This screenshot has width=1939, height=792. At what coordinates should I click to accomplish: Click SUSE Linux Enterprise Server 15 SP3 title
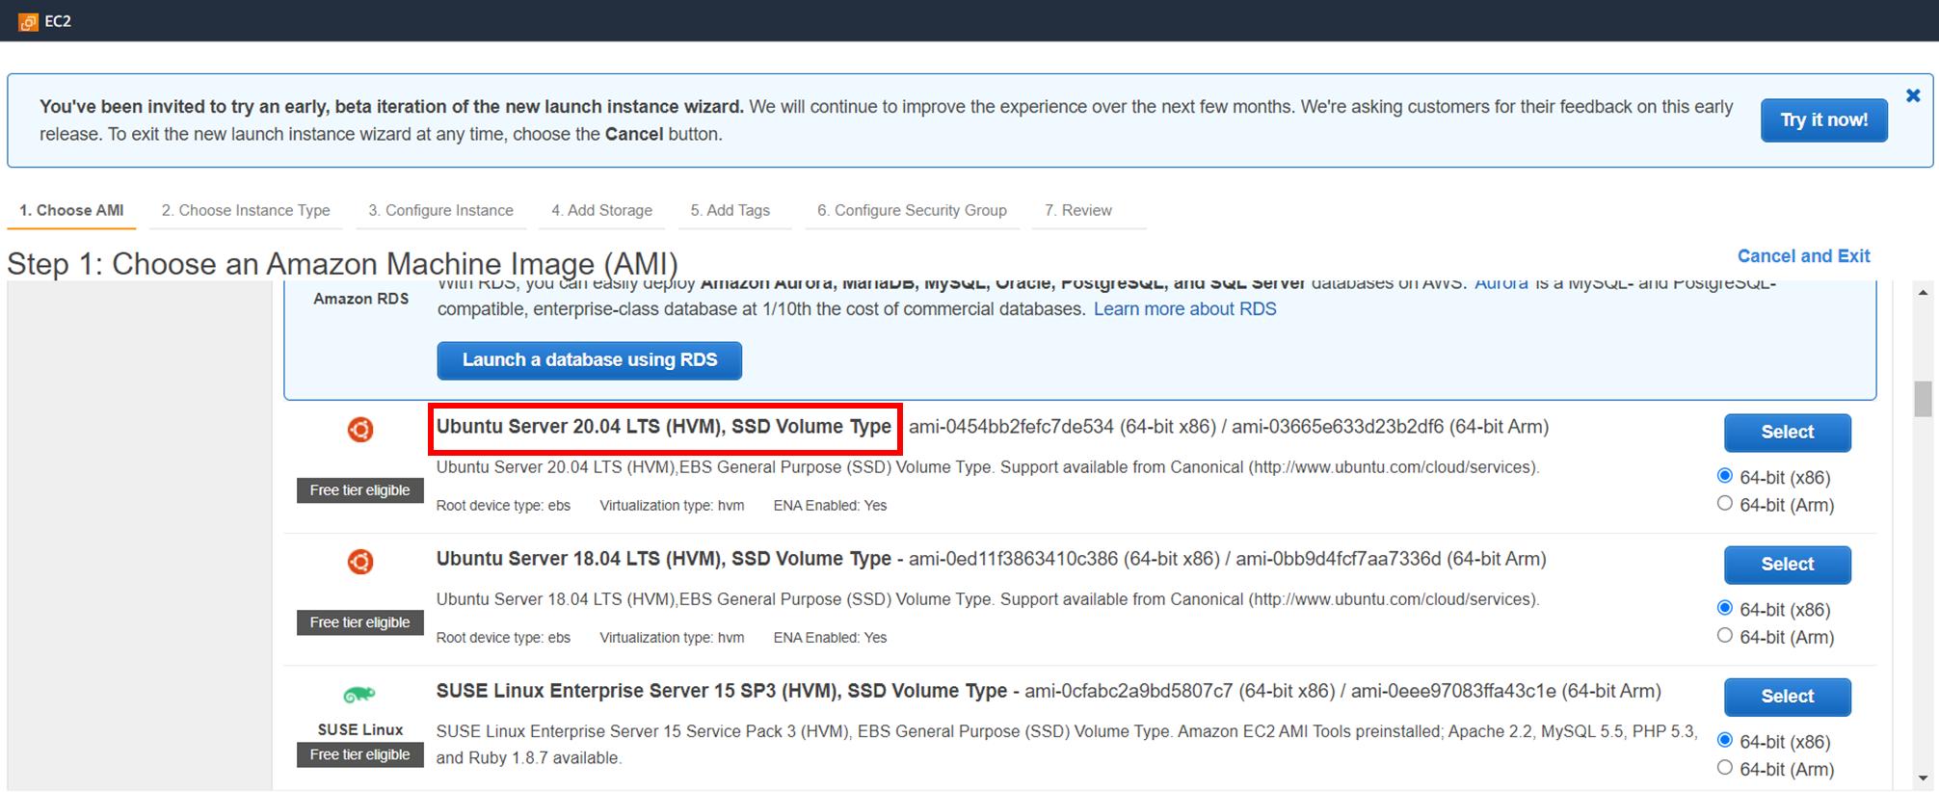722,691
